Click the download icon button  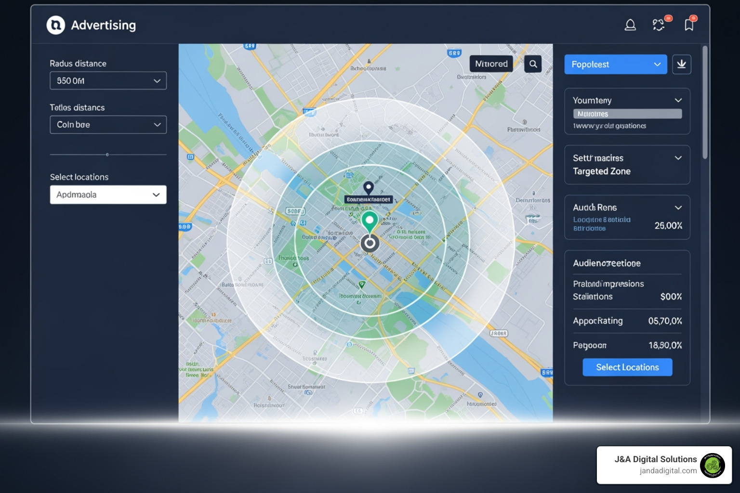[x=682, y=64]
